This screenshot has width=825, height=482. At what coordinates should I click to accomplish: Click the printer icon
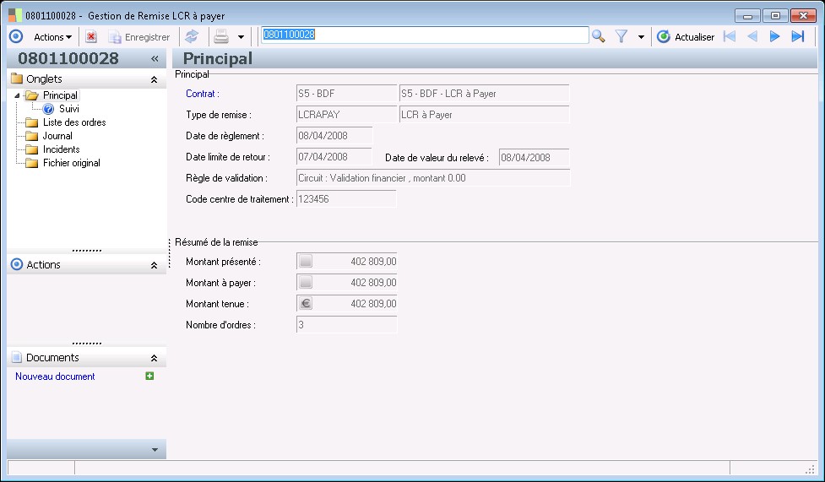[221, 36]
